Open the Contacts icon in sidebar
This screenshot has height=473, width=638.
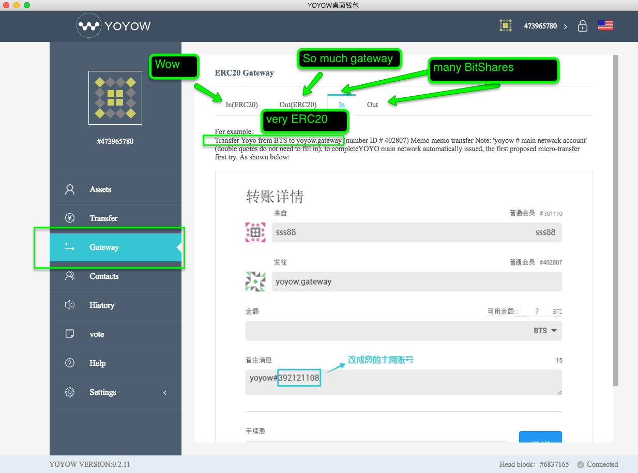click(70, 276)
